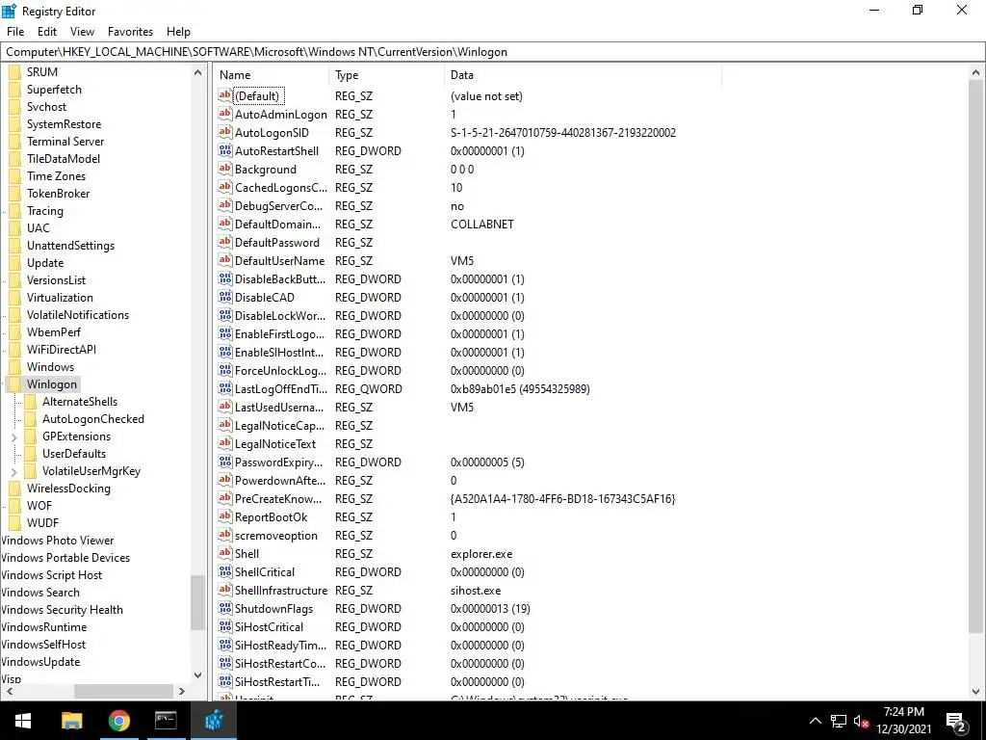This screenshot has width=986, height=740.
Task: Click the tree pane scroll-right arrow
Action: pos(182,691)
